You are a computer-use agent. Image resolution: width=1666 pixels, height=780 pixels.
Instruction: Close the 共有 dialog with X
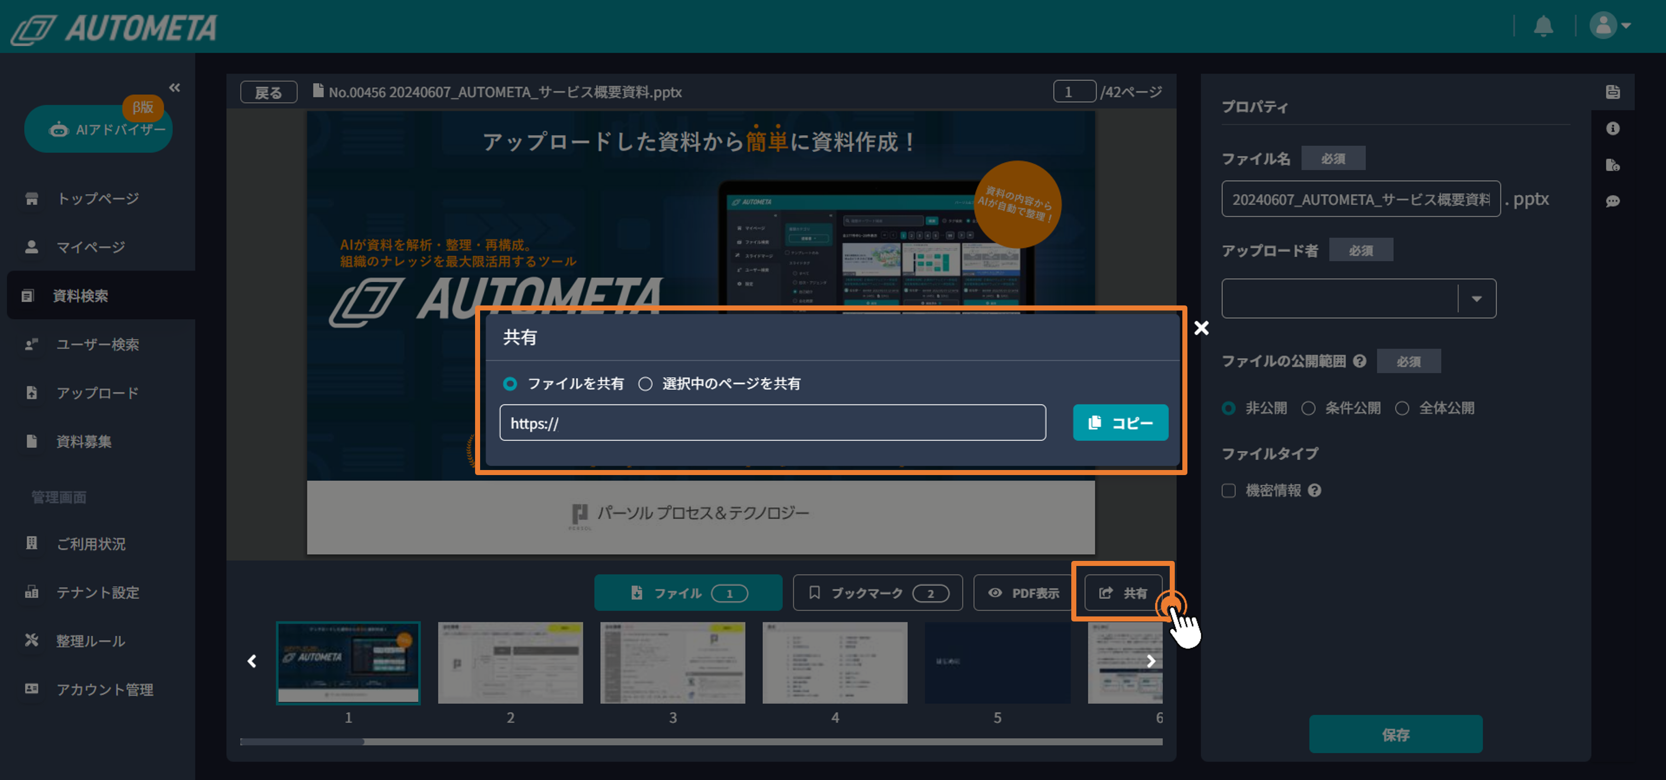coord(1201,327)
